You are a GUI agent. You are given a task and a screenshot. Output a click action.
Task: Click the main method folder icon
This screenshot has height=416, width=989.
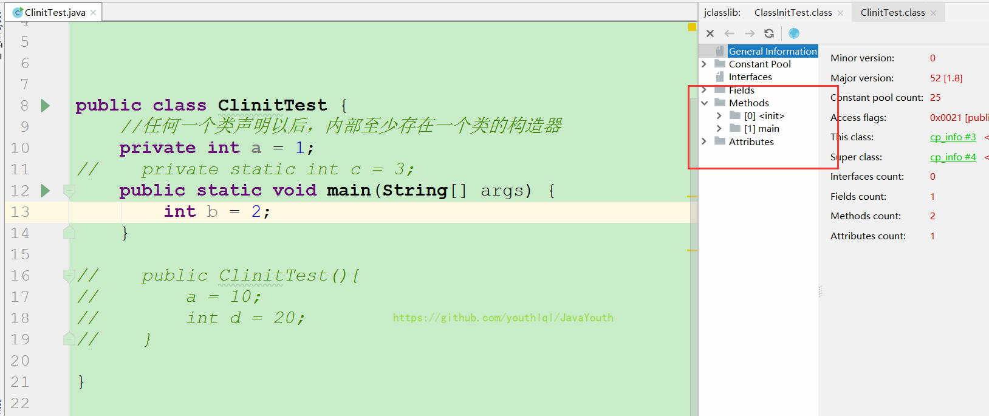pos(735,128)
